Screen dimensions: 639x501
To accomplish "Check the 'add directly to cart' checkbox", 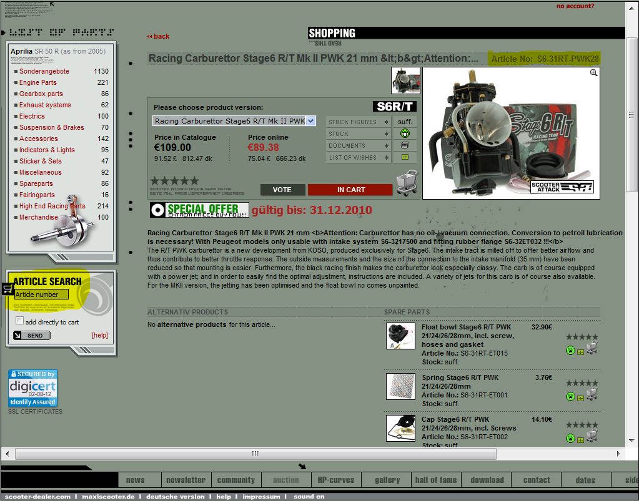I will (x=20, y=321).
